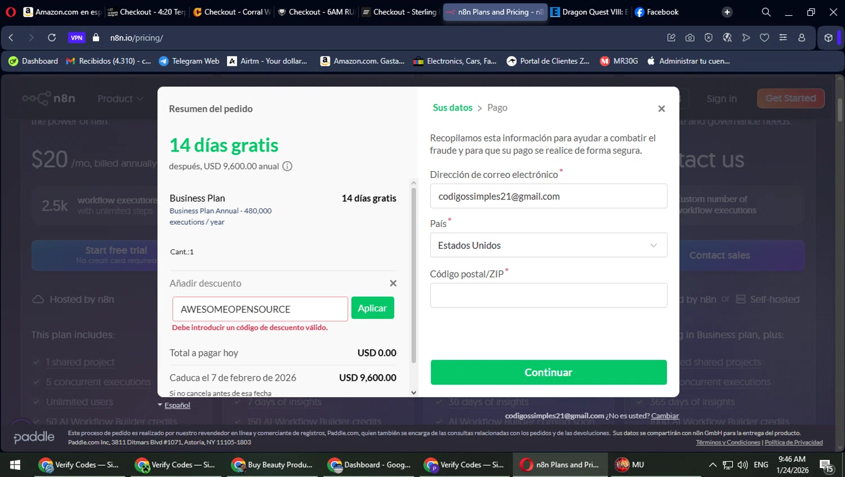Switch to Facebook tab
The width and height of the screenshot is (845, 477).
click(x=657, y=12)
